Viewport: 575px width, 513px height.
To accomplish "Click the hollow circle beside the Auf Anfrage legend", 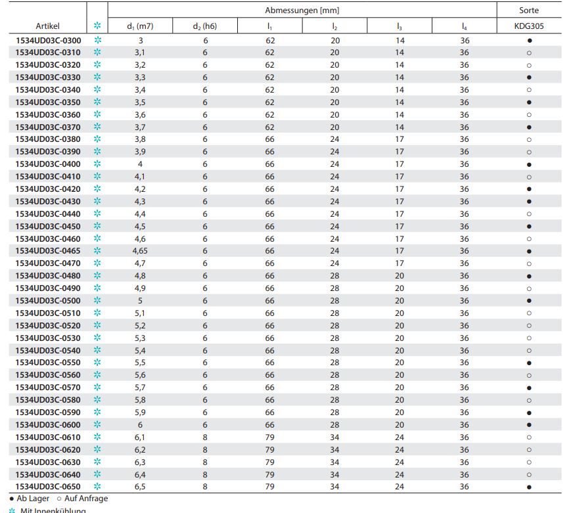I will (x=59, y=499).
